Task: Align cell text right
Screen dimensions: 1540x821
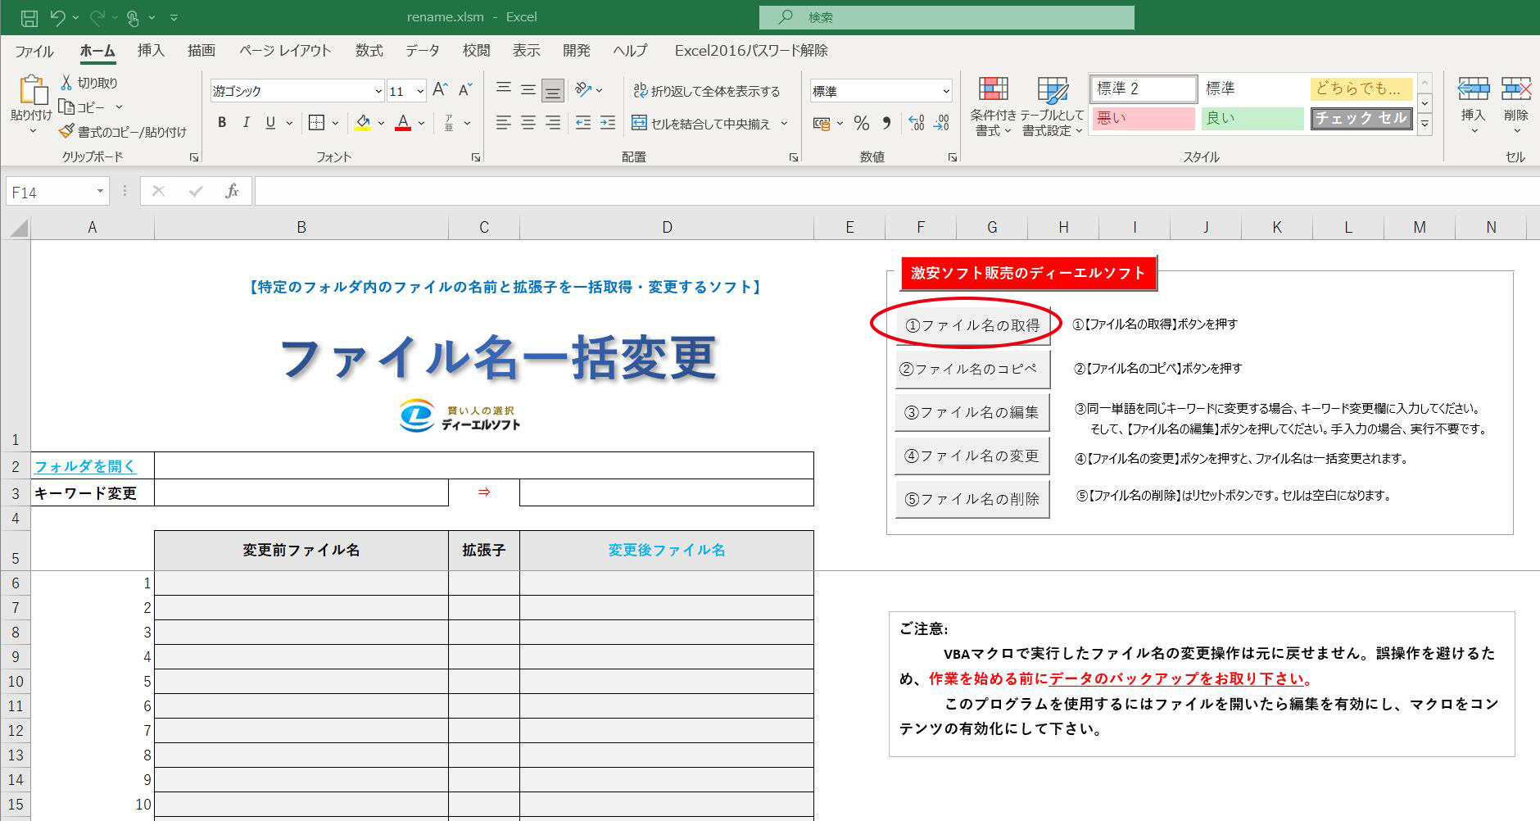Action: 553,123
